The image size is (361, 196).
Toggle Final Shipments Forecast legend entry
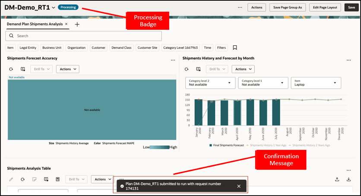click(227, 145)
